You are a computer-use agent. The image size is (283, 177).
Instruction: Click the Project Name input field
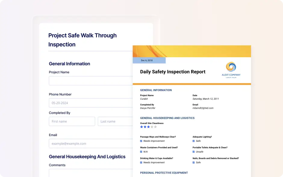tap(91, 81)
